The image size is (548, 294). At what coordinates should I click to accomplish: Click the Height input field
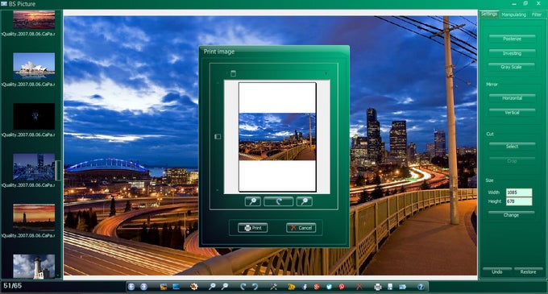point(519,201)
